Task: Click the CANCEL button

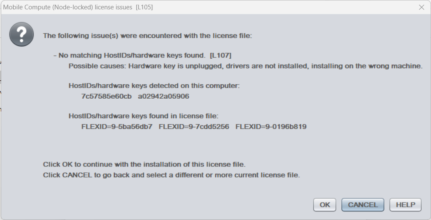Action: tap(363, 205)
